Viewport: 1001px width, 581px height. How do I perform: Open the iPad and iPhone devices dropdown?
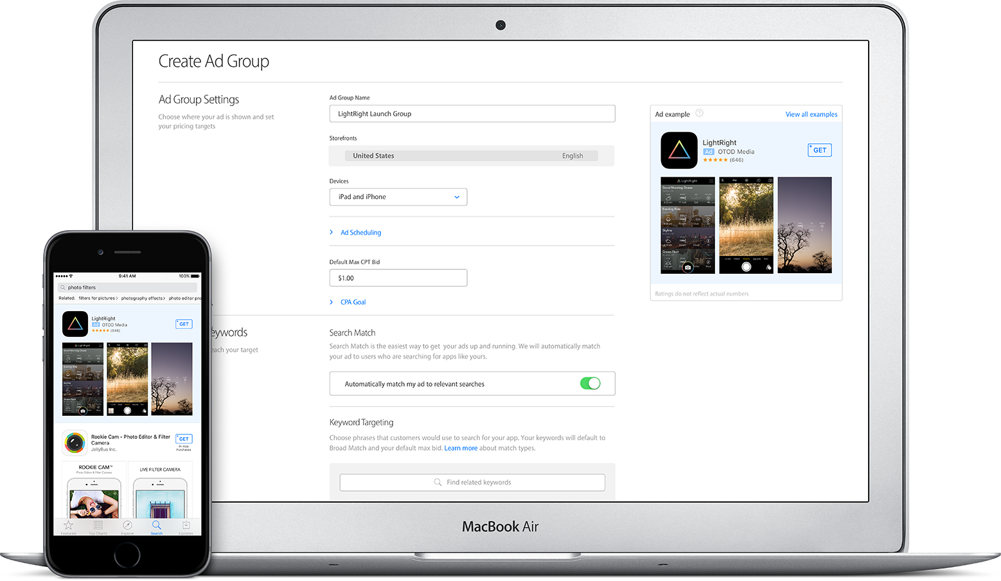click(x=398, y=197)
